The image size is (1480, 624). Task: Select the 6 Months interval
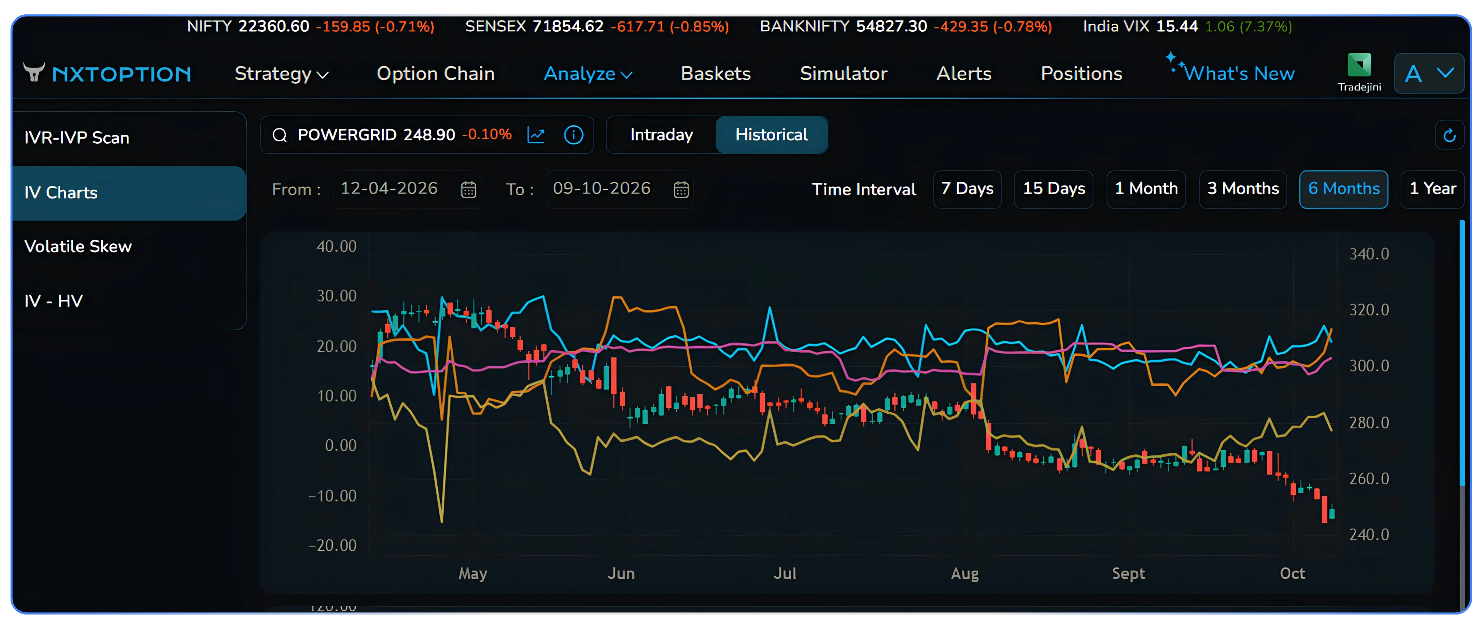[1344, 189]
